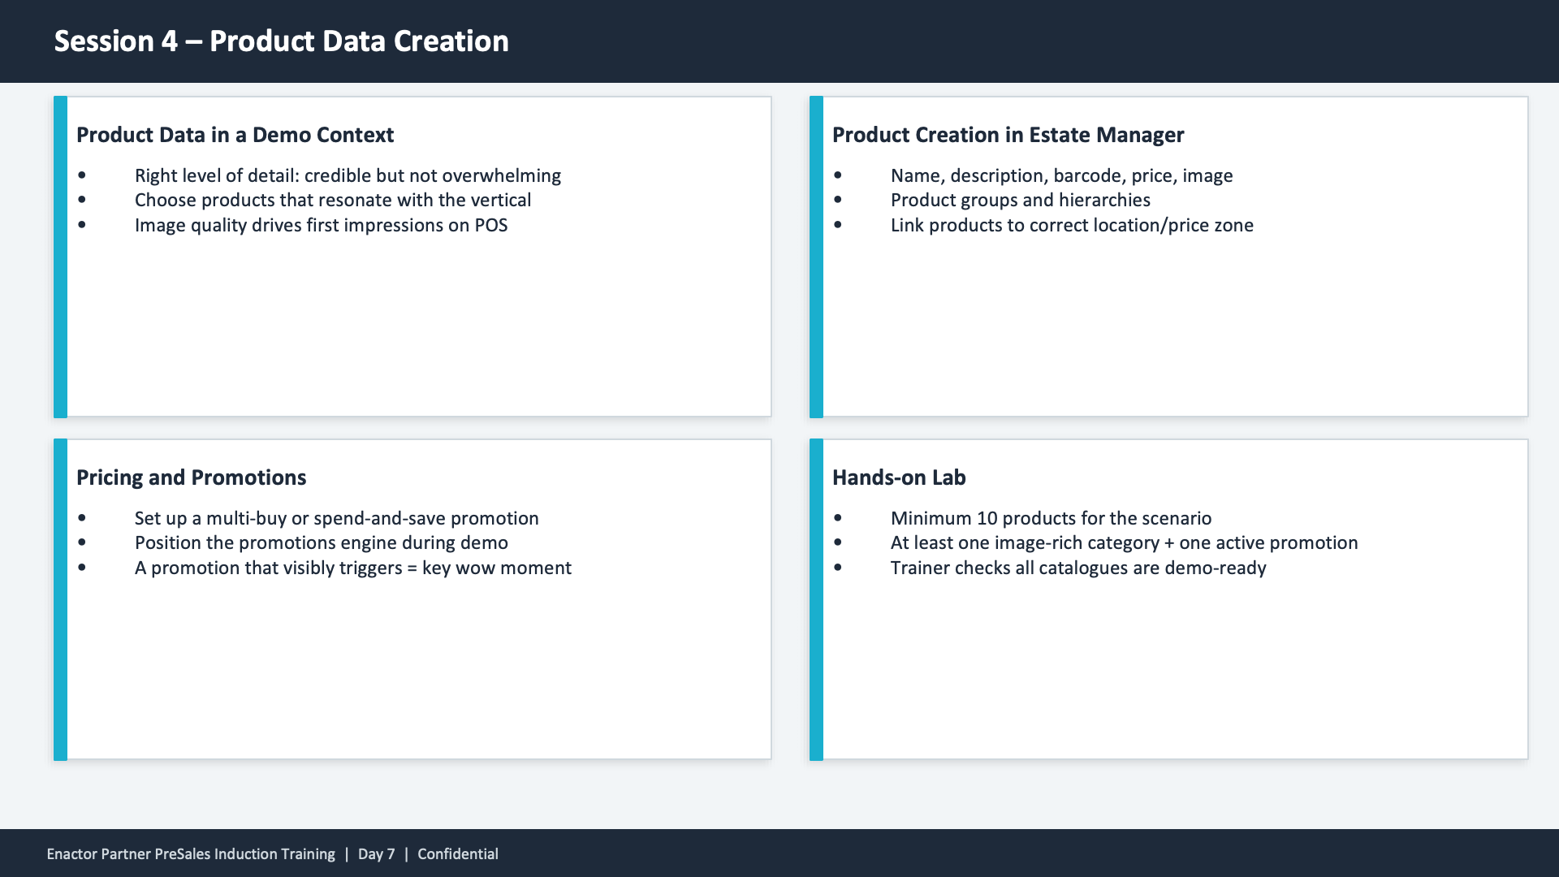Select the bullet about image quality on POS
Image resolution: width=1559 pixels, height=877 pixels.
(x=321, y=225)
